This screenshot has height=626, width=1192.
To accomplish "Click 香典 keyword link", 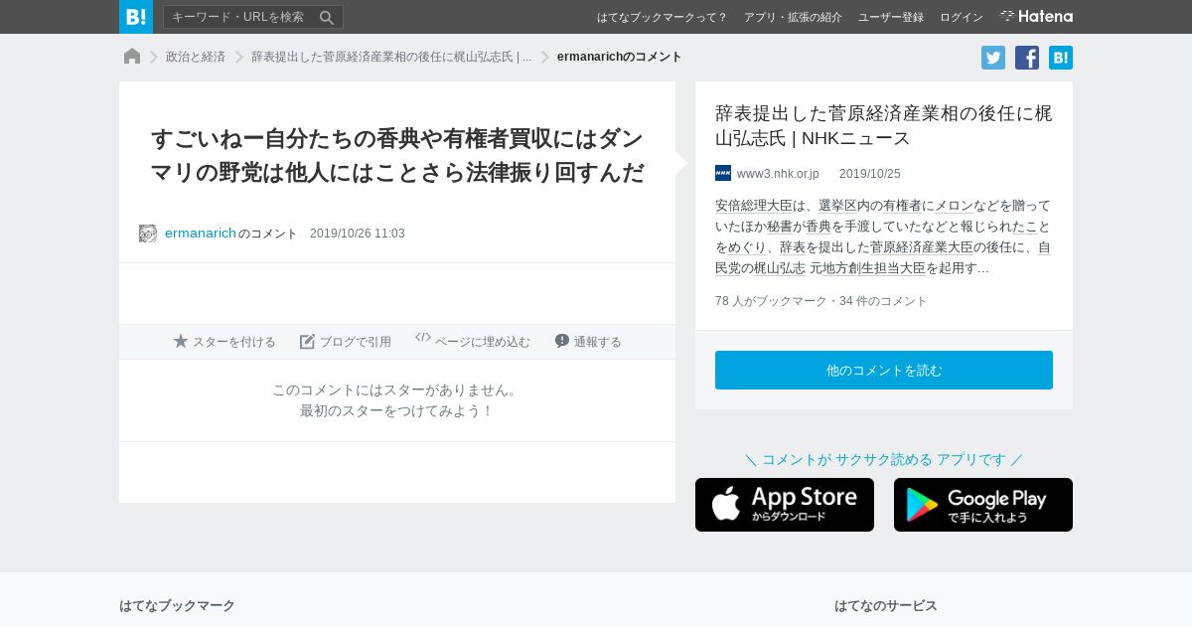I will coord(819,227).
